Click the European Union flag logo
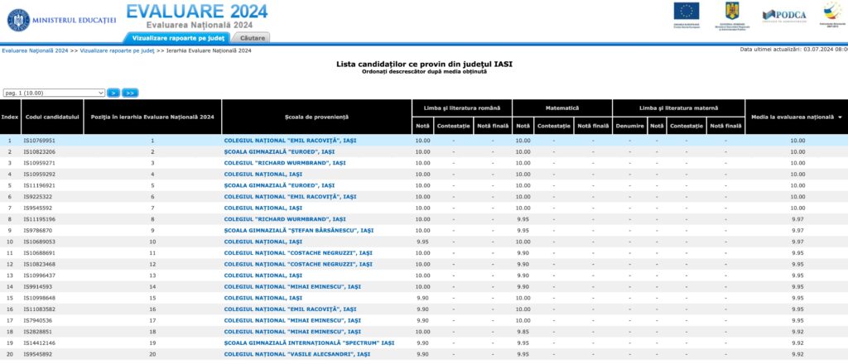Screen dimensions: 848x364 click(x=686, y=11)
